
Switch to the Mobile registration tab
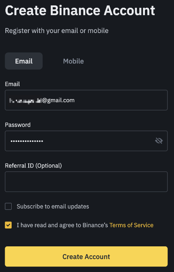(x=73, y=61)
